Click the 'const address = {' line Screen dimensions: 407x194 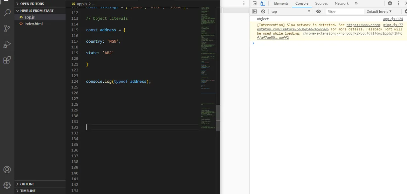[x=106, y=30]
